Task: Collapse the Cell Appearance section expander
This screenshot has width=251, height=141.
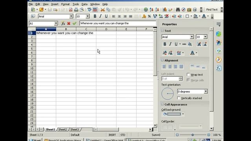Action: [162, 105]
